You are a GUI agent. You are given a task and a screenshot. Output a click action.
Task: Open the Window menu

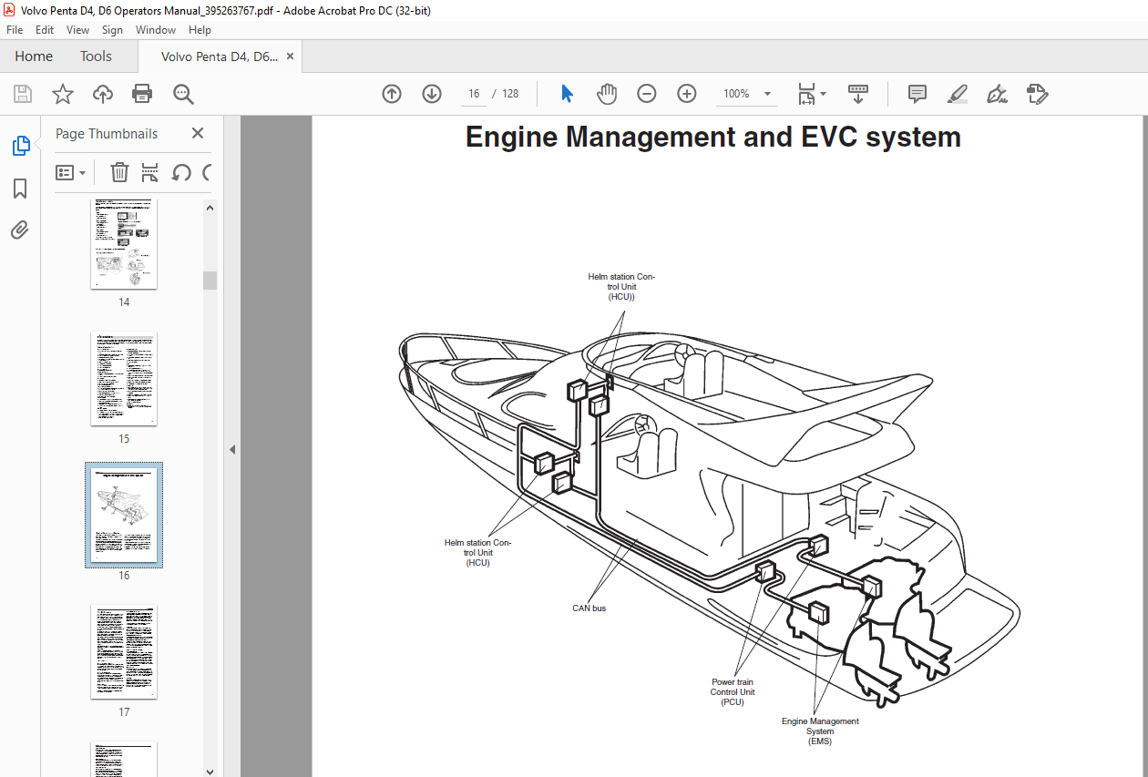[x=156, y=30]
